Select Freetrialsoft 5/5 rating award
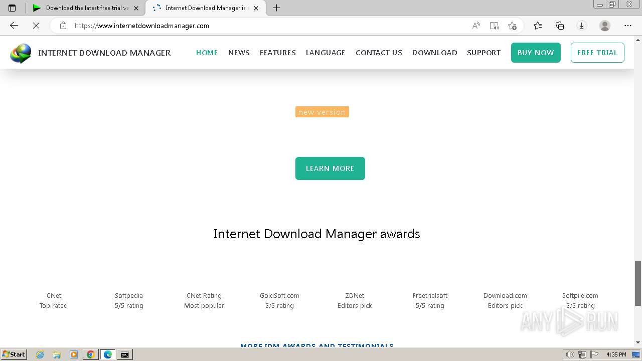The height and width of the screenshot is (361, 642). point(430,300)
